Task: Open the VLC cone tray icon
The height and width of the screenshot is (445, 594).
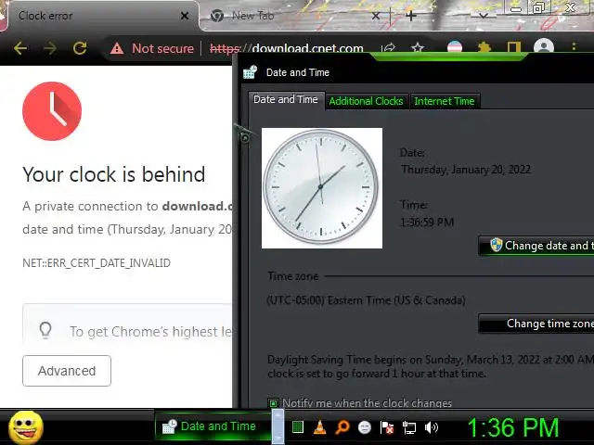Action: coord(319,427)
